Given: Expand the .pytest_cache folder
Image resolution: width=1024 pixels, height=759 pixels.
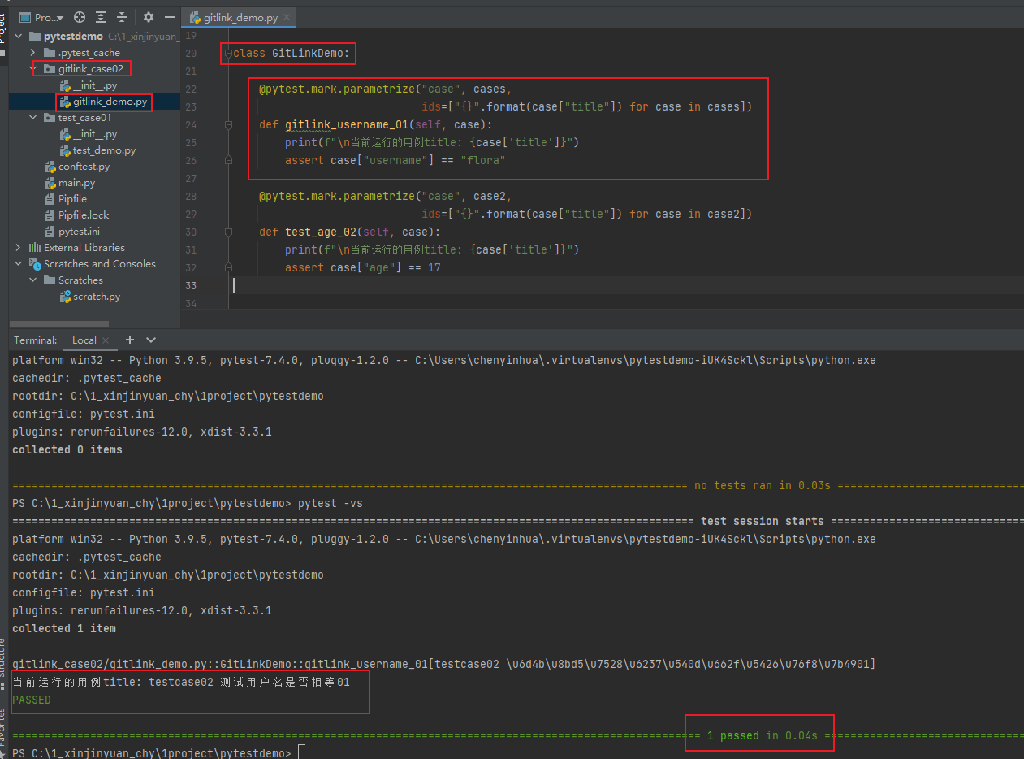Looking at the screenshot, I should (x=33, y=53).
